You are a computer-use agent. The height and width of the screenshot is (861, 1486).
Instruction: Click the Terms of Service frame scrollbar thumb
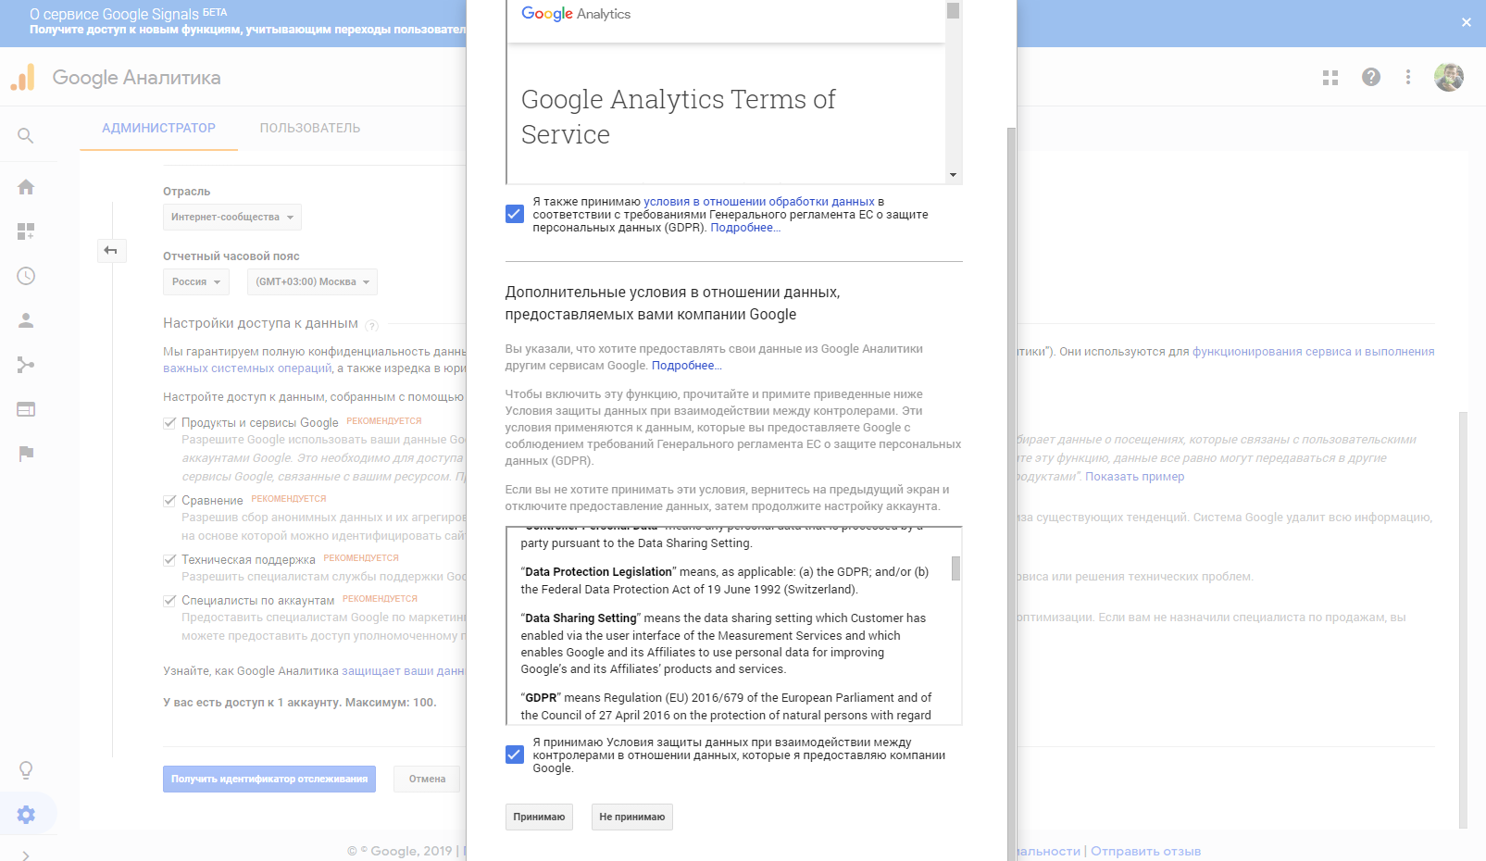953,10
